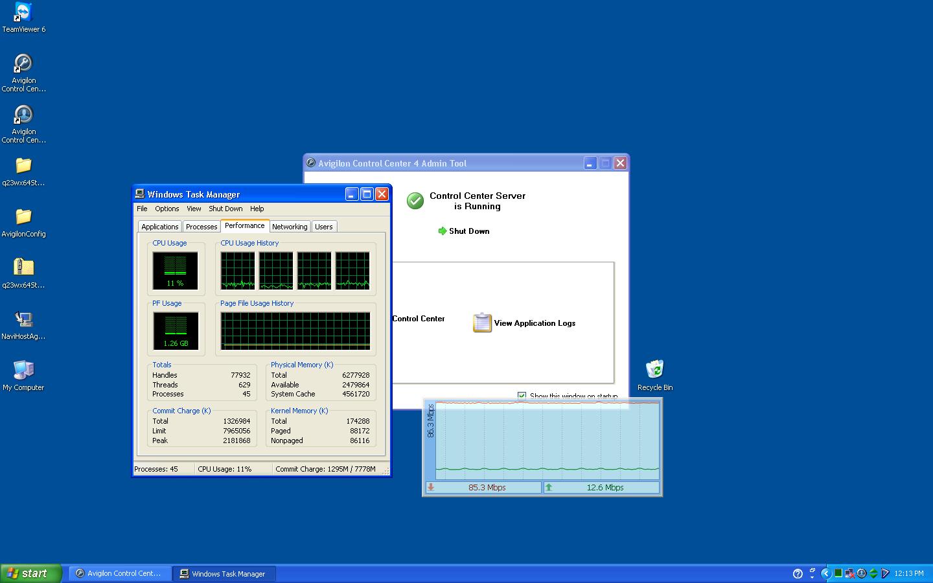The width and height of the screenshot is (933, 583).
Task: Click the Task Manager CPU tray icon
Action: tap(838, 573)
